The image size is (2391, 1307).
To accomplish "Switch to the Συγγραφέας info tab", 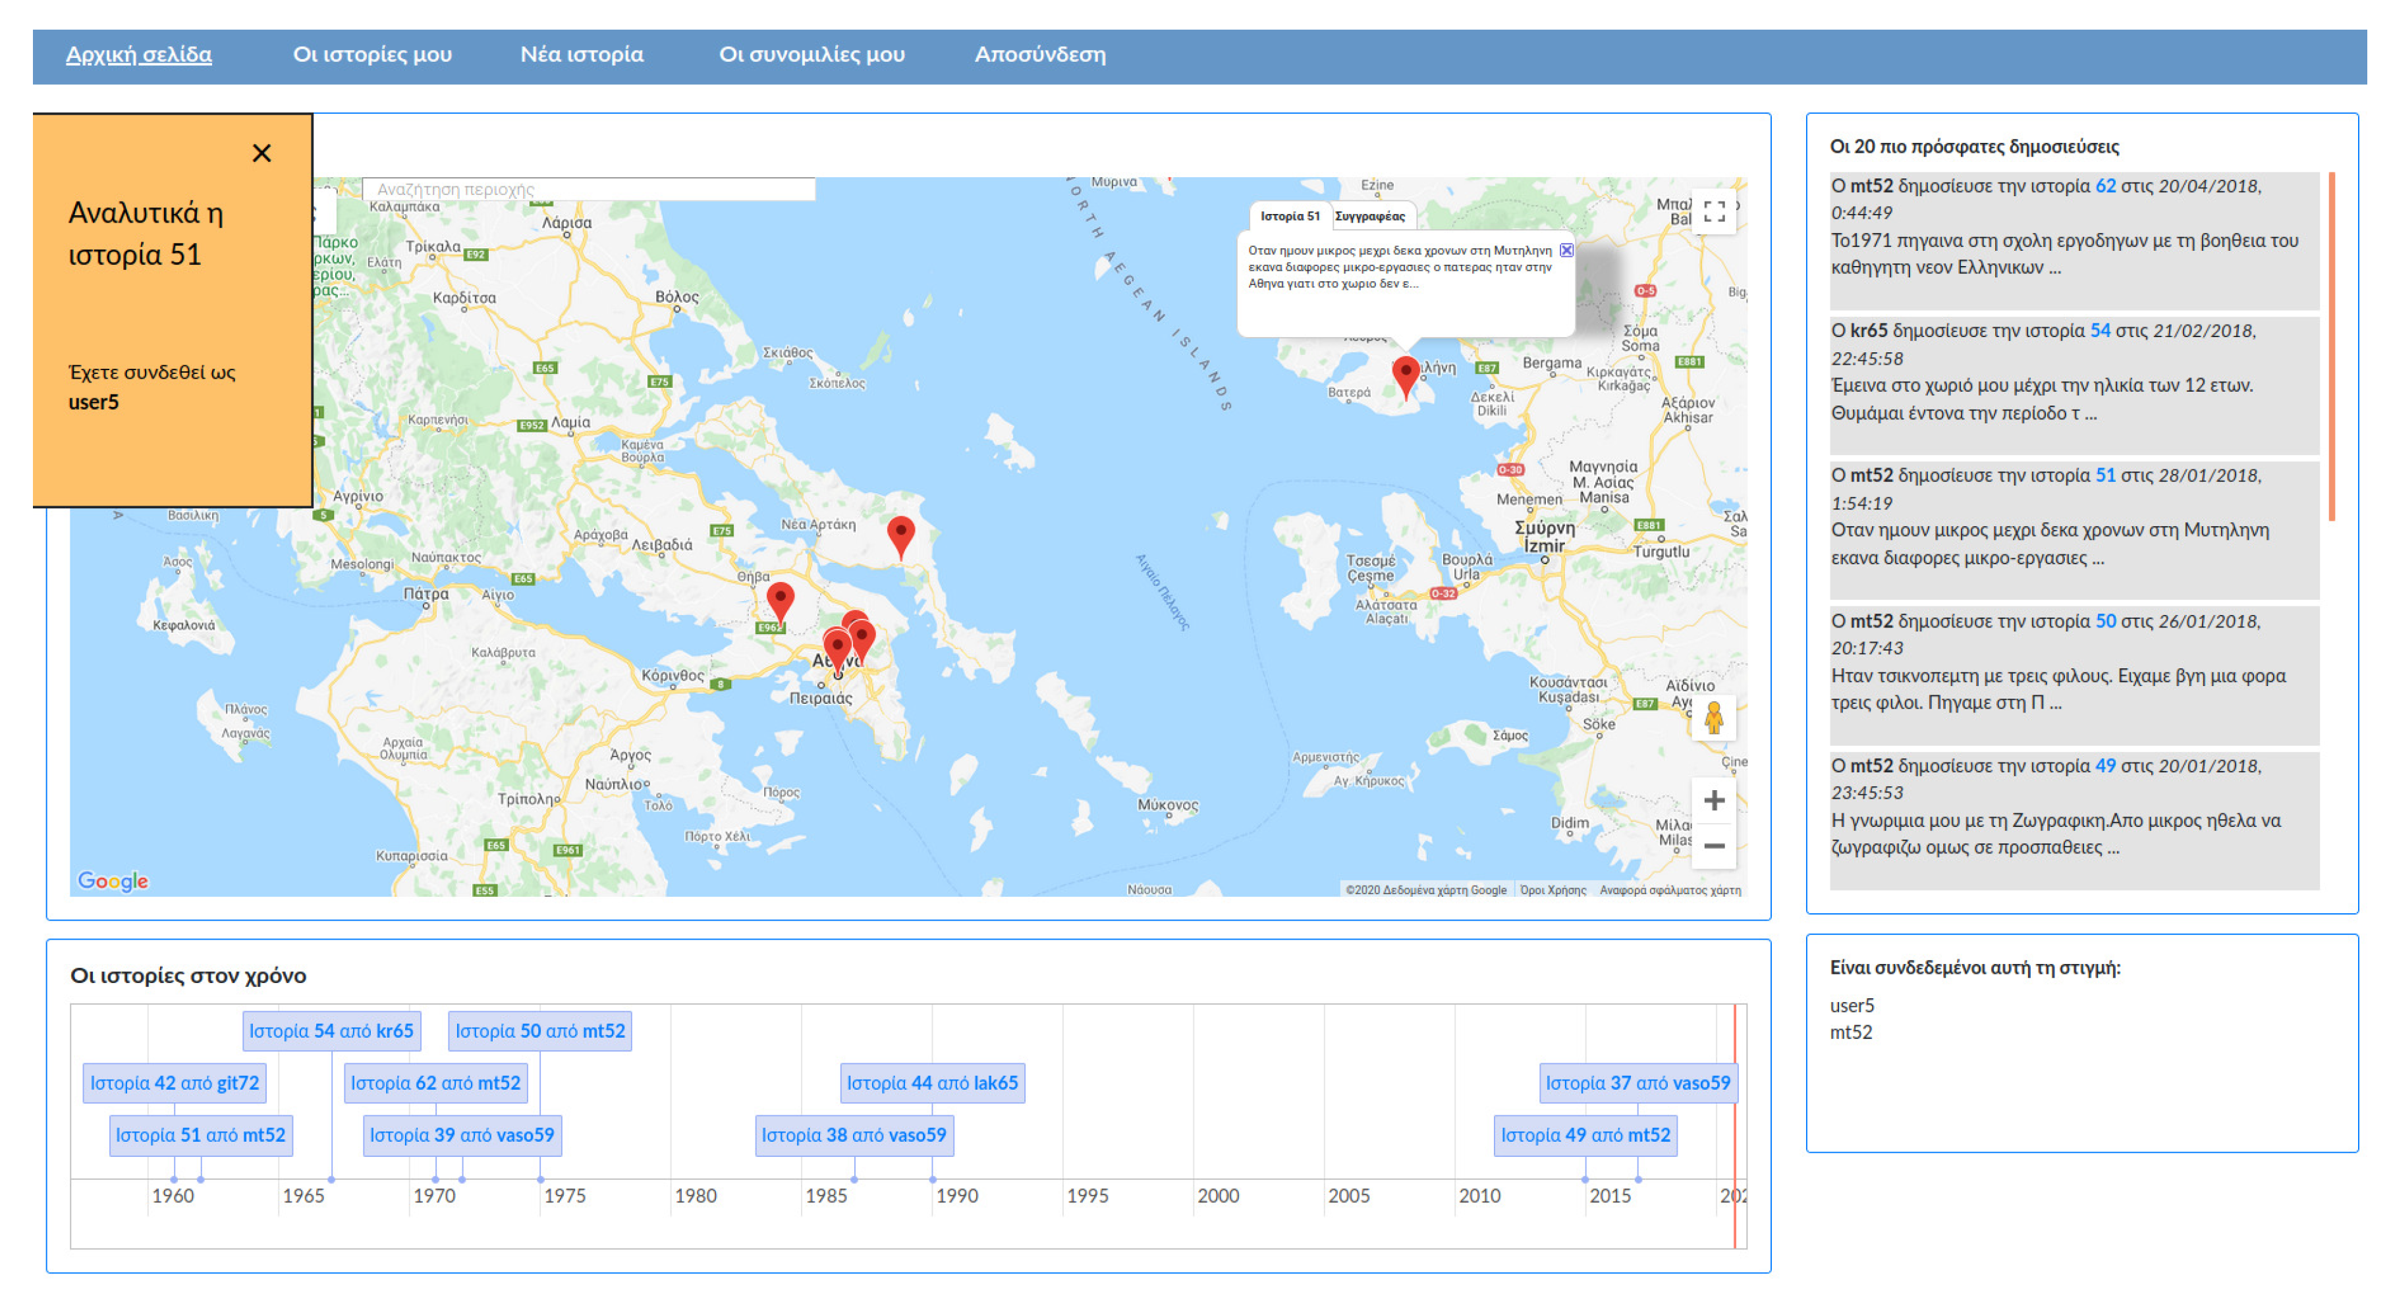I will [x=1369, y=216].
